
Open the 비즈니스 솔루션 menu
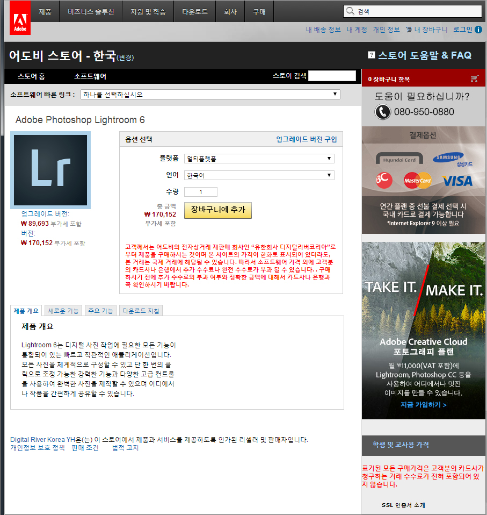[x=91, y=12]
